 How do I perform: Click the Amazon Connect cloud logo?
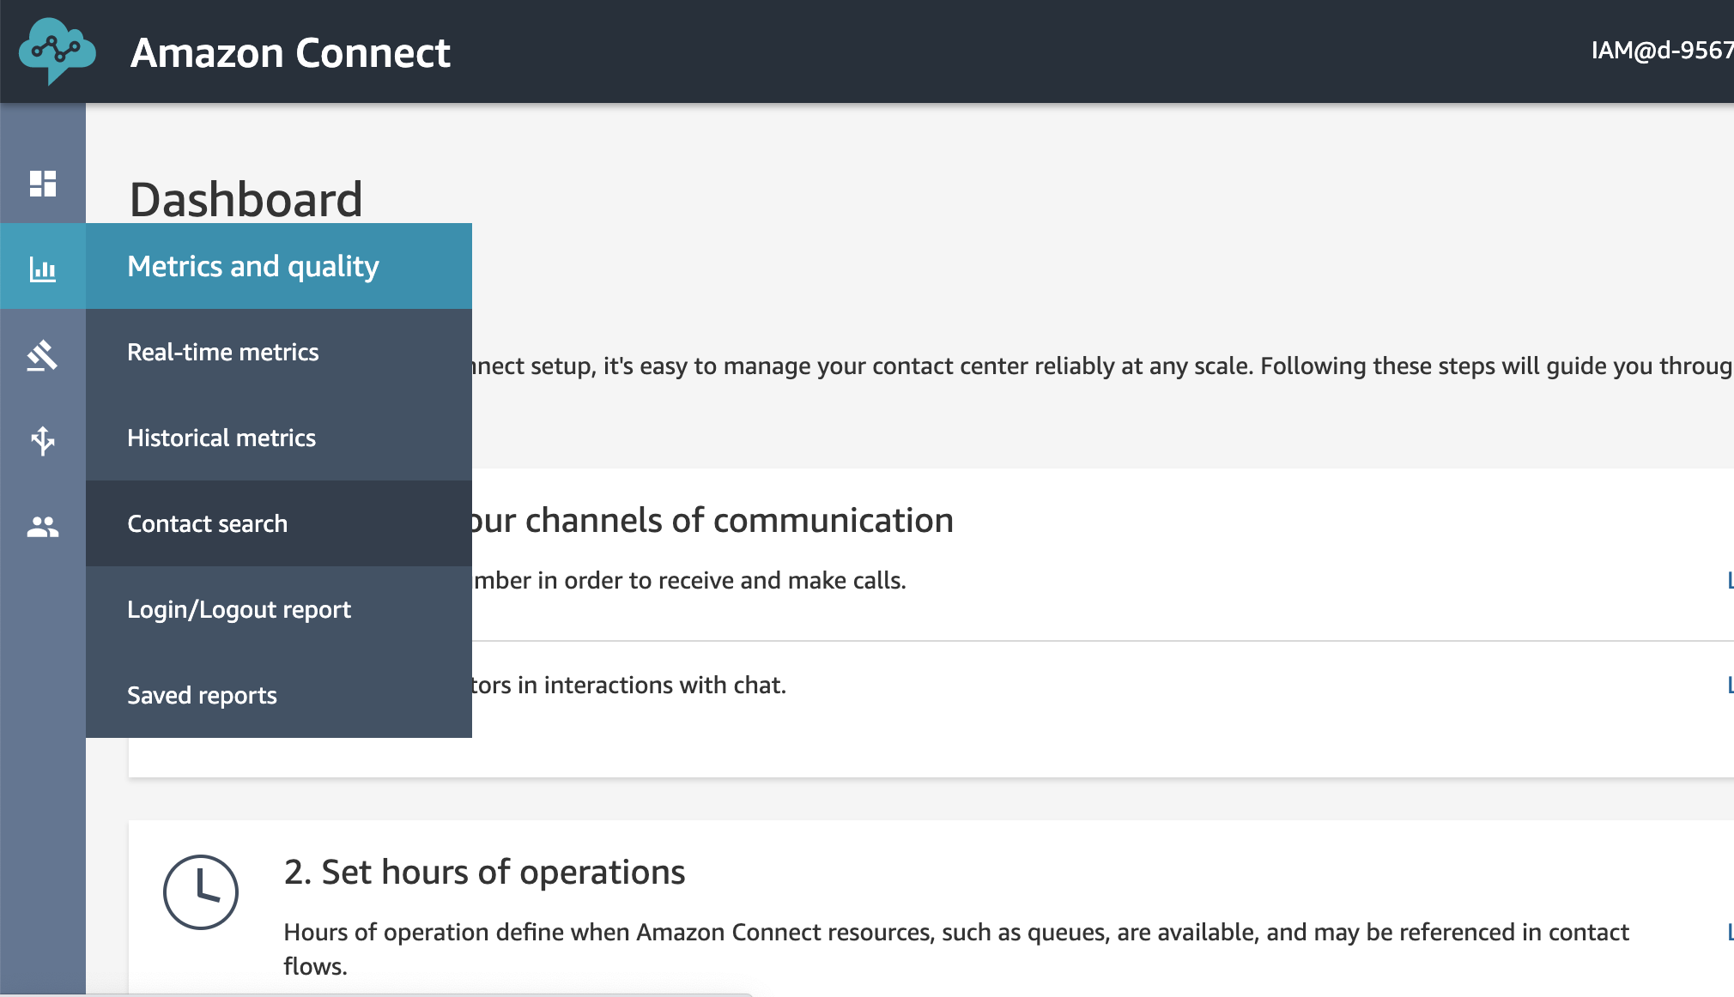point(57,51)
